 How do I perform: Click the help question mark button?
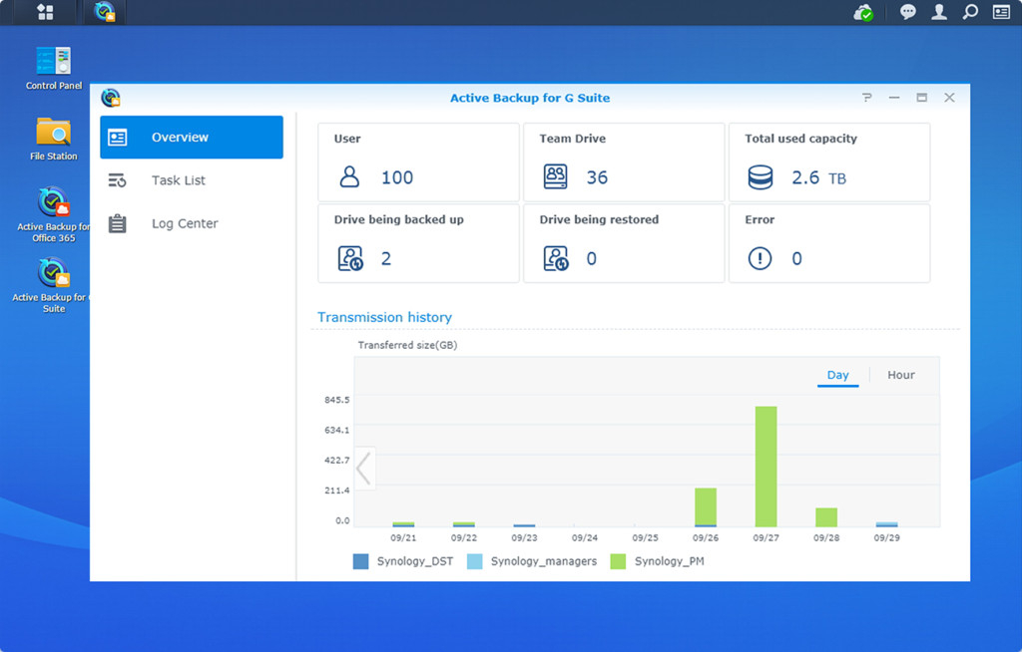[x=865, y=97]
